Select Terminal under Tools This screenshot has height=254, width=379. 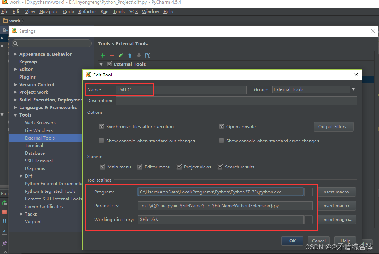coord(34,146)
